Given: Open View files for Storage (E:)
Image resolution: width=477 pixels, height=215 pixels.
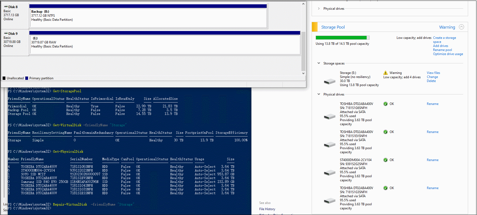Looking at the screenshot, I should point(433,73).
